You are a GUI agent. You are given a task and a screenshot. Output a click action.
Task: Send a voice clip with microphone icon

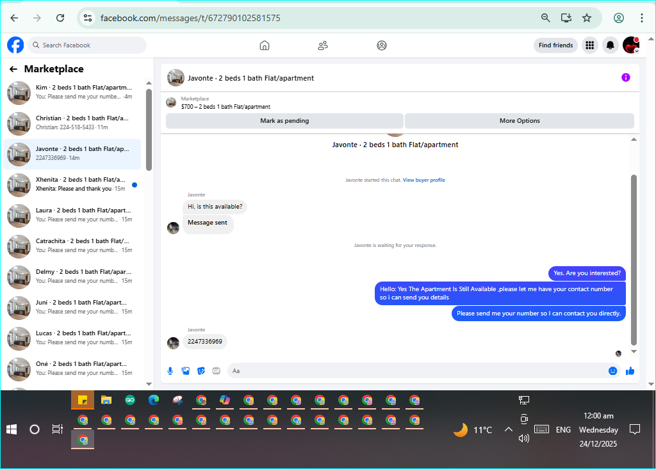tap(170, 370)
